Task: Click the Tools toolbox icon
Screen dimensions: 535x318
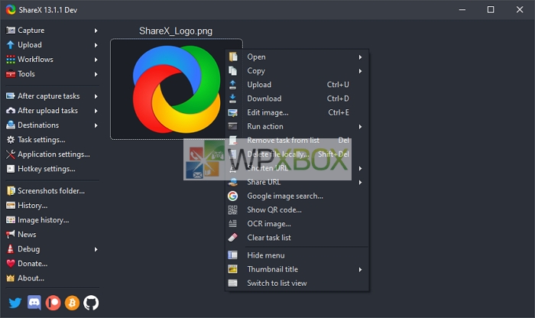Action: pos(11,74)
